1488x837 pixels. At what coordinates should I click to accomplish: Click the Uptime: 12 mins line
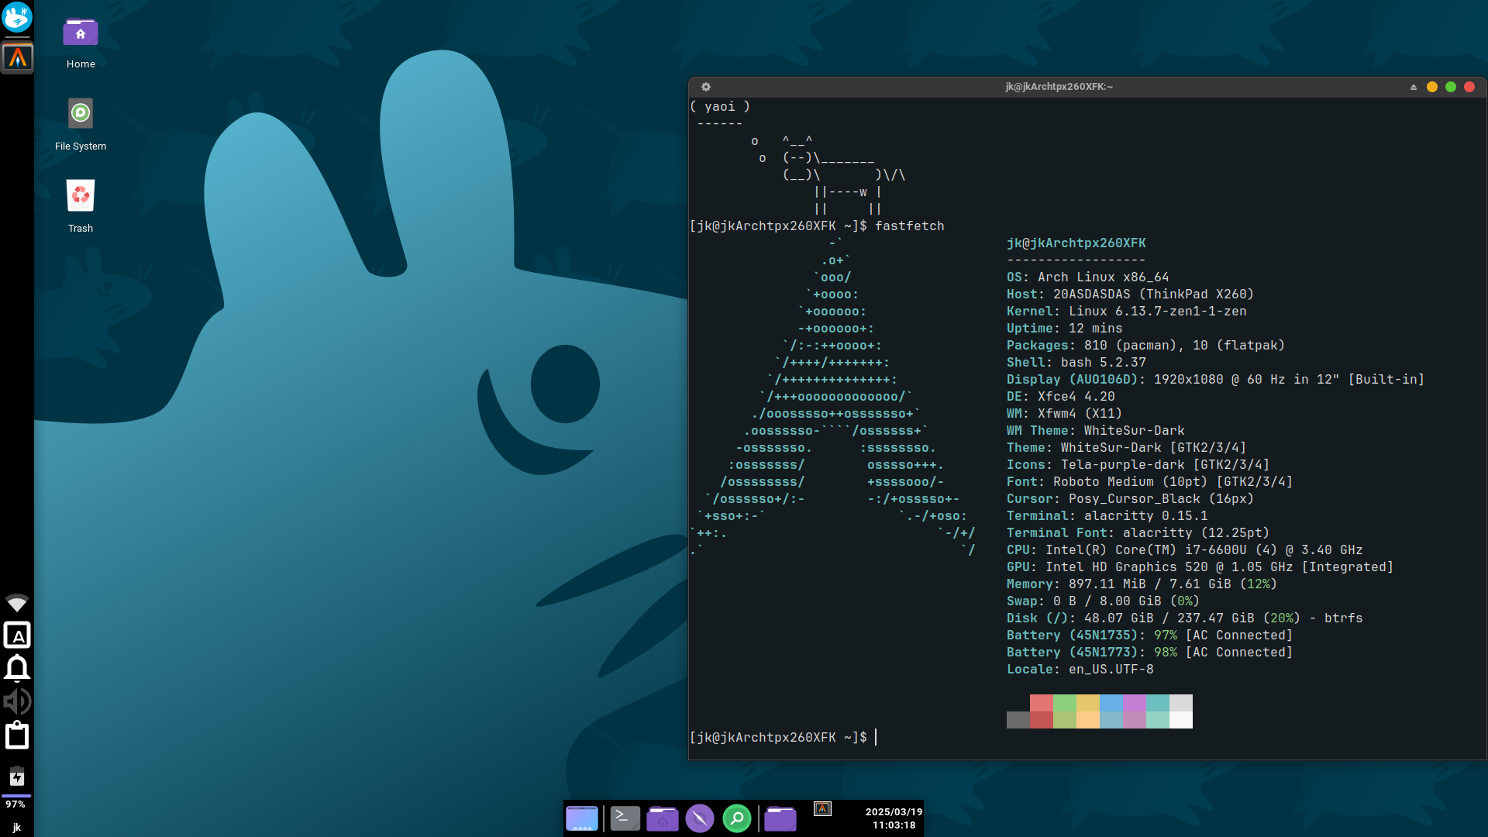1064,328
